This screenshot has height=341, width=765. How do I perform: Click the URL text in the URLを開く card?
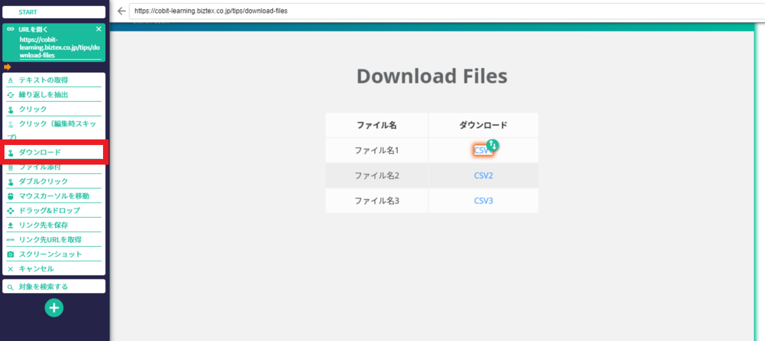(59, 48)
